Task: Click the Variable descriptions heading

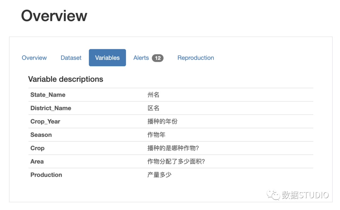Action: [66, 79]
